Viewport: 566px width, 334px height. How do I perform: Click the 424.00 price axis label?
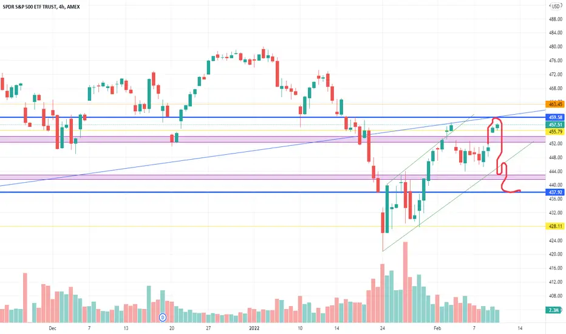click(553, 240)
